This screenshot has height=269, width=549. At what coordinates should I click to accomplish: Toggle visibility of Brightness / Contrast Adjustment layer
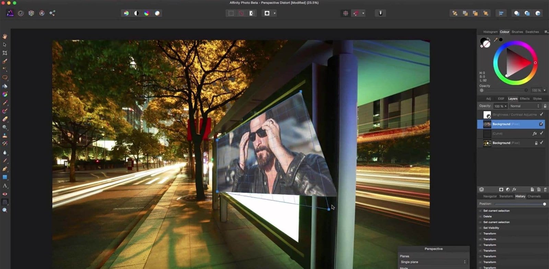(541, 114)
